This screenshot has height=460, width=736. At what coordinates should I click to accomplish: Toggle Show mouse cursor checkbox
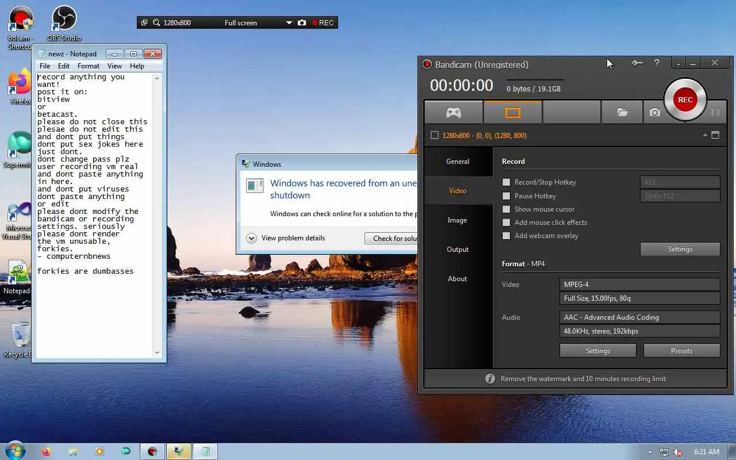[507, 209]
